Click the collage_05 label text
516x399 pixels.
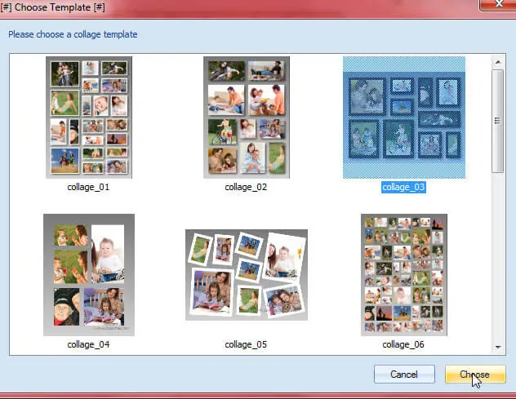(246, 344)
